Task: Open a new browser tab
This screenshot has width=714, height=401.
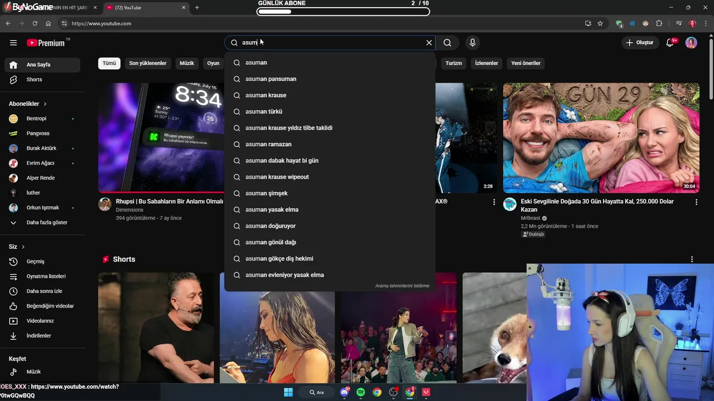Action: click(197, 8)
